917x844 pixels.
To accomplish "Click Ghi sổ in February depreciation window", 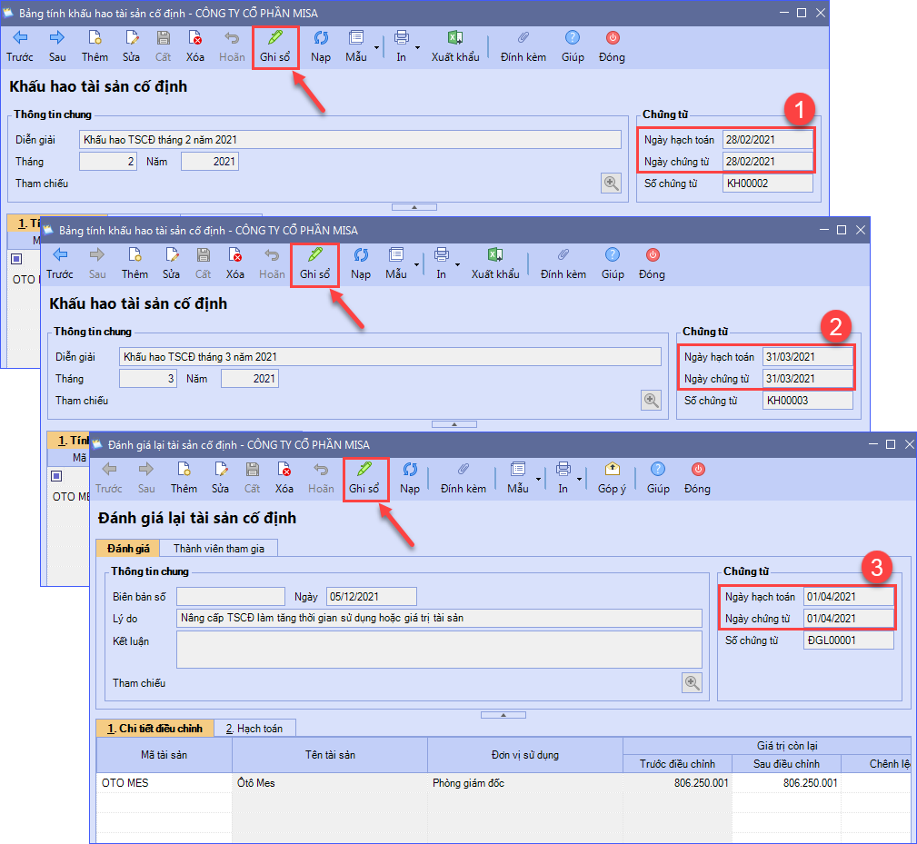I will point(275,46).
